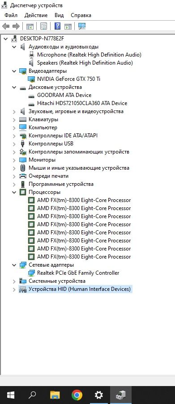Expand the Клавиатуры category
This screenshot has height=404, width=175.
[x=14, y=119]
